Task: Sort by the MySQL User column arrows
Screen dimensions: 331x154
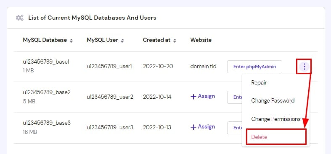Action: [122, 41]
